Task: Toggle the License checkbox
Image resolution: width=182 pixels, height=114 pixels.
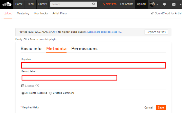Action: [x=23, y=86]
